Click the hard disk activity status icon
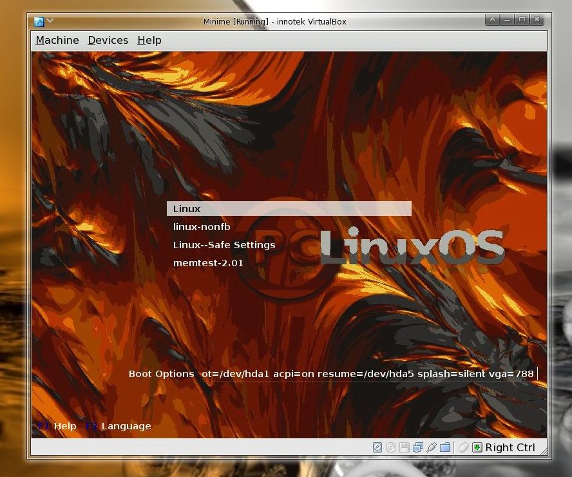The image size is (572, 477). pyautogui.click(x=377, y=447)
